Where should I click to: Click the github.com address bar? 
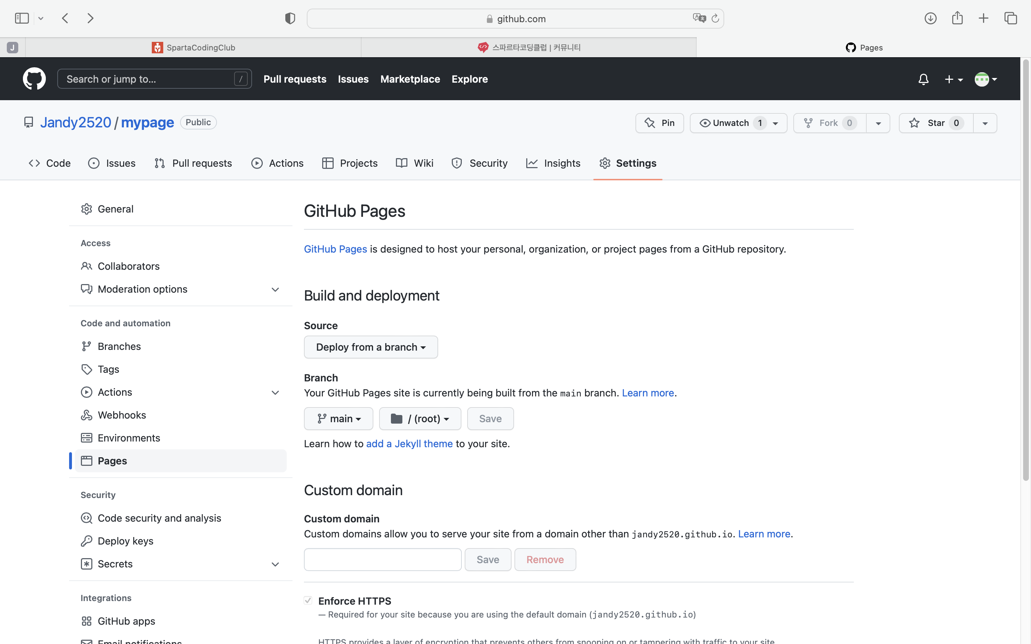[515, 18]
